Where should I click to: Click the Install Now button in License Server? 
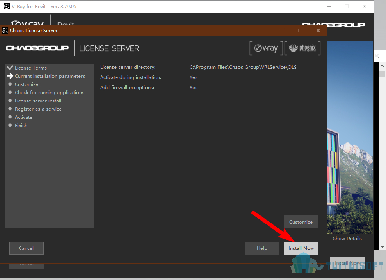pos(301,248)
